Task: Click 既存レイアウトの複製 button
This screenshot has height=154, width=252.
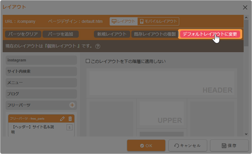Action: [155, 34]
